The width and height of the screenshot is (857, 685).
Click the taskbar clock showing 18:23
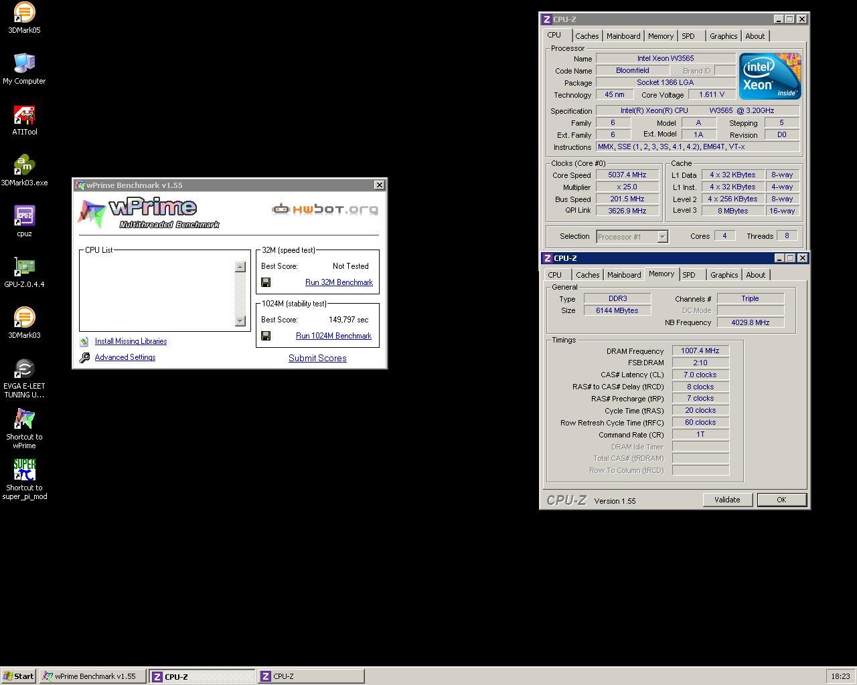(840, 676)
